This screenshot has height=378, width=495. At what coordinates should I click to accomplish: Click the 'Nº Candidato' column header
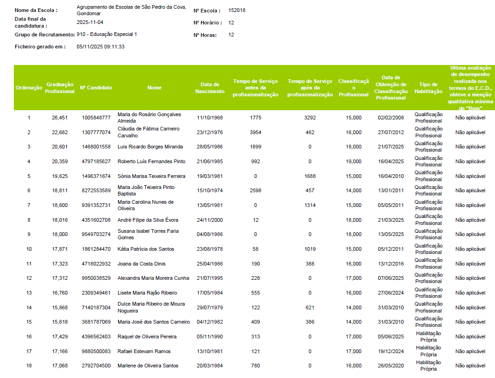[x=96, y=88]
